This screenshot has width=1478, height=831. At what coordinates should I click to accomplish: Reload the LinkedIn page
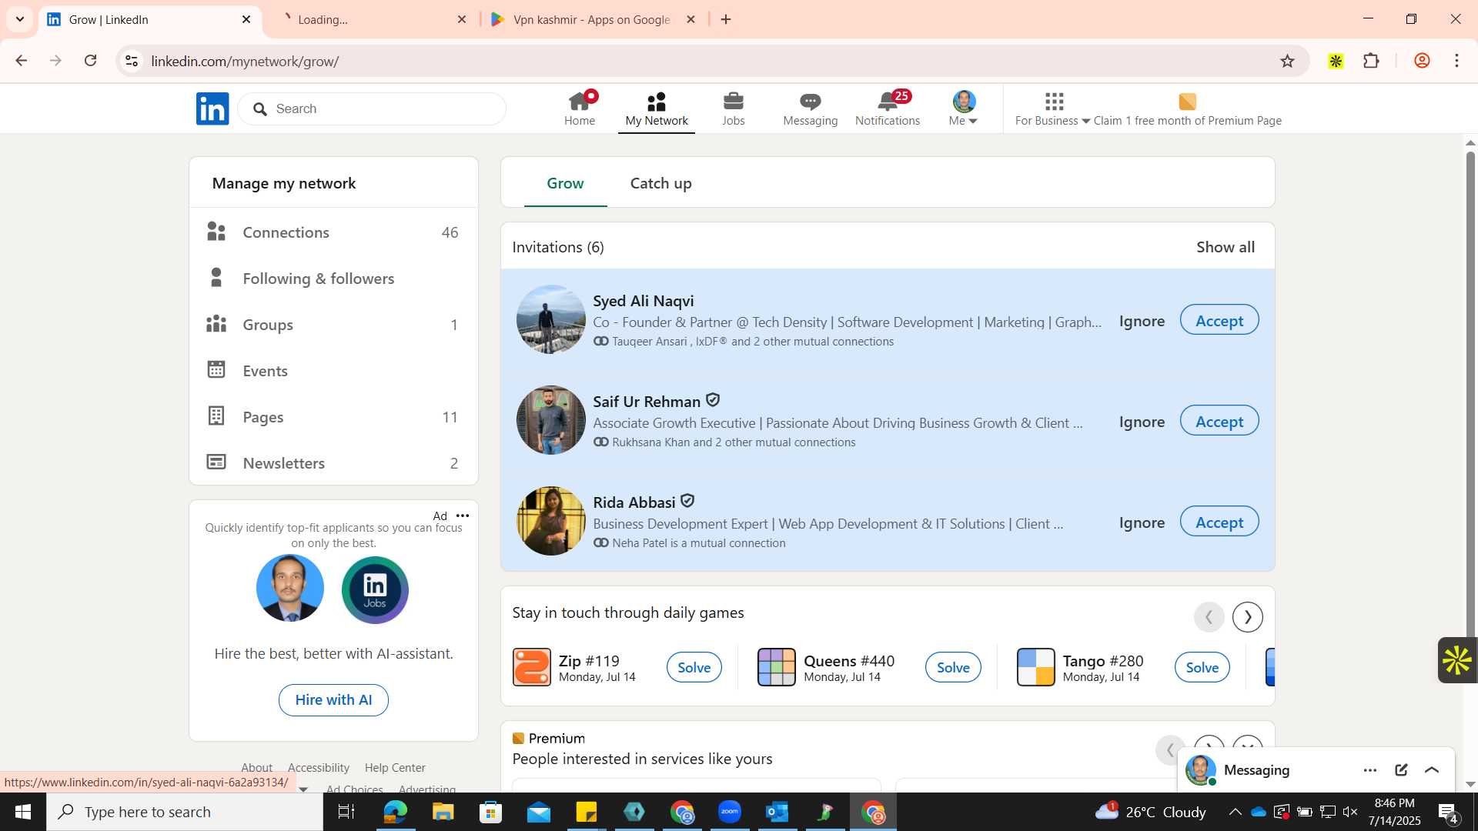90,61
